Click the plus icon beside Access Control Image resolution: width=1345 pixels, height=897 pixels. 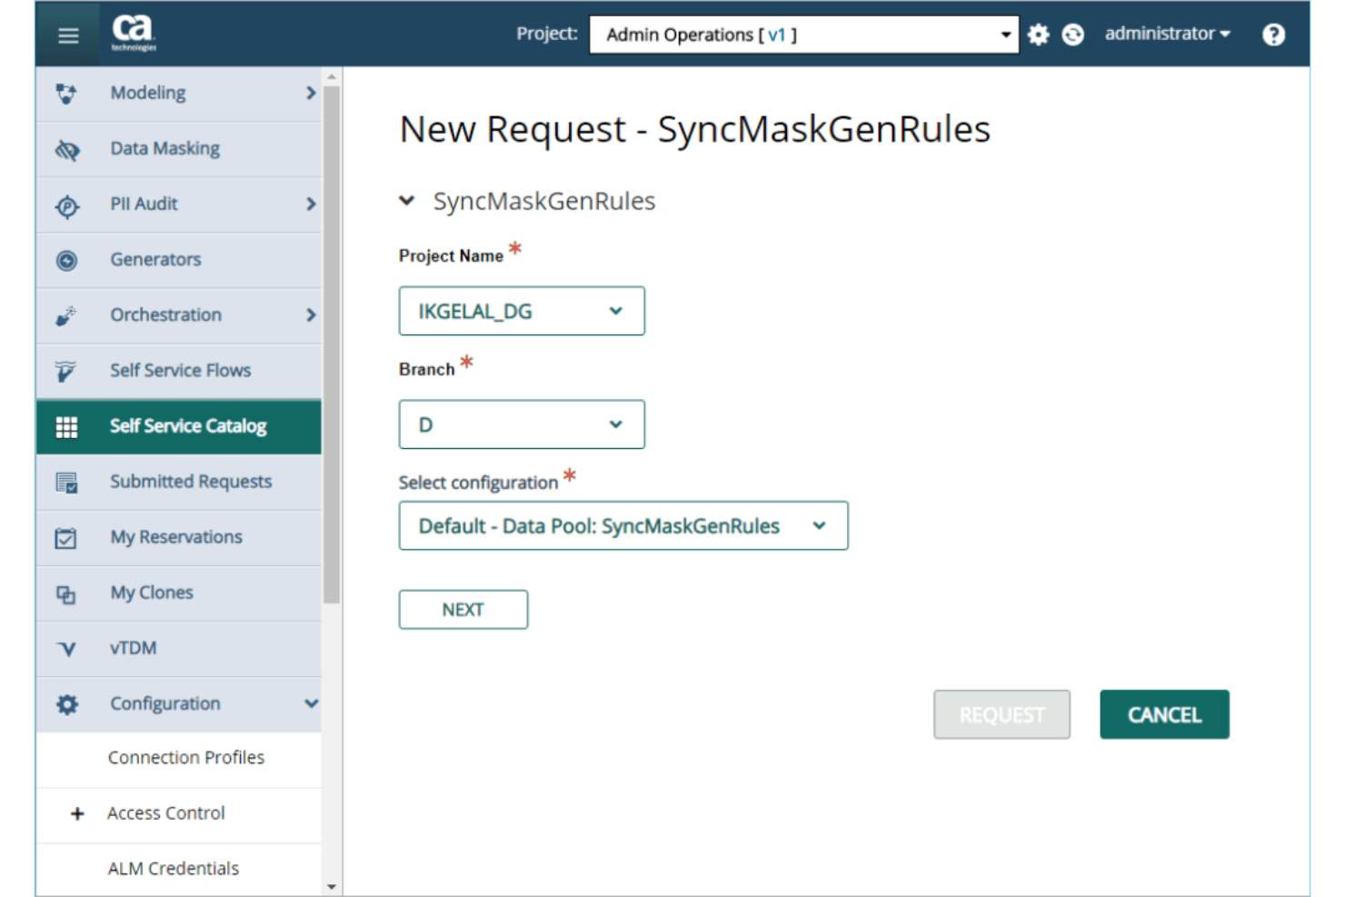pyautogui.click(x=77, y=813)
